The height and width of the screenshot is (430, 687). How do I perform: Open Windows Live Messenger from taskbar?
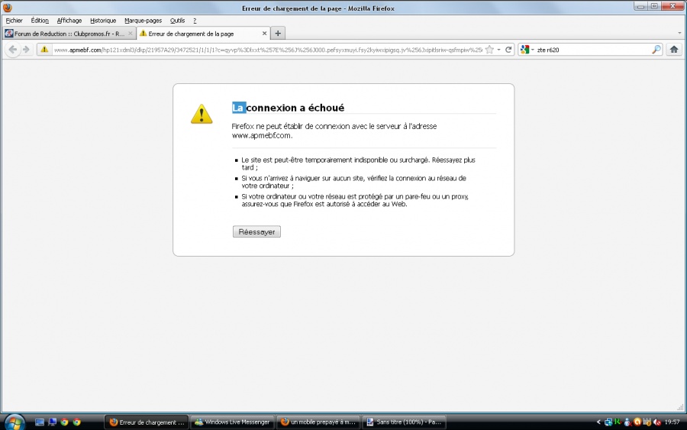tap(232, 422)
